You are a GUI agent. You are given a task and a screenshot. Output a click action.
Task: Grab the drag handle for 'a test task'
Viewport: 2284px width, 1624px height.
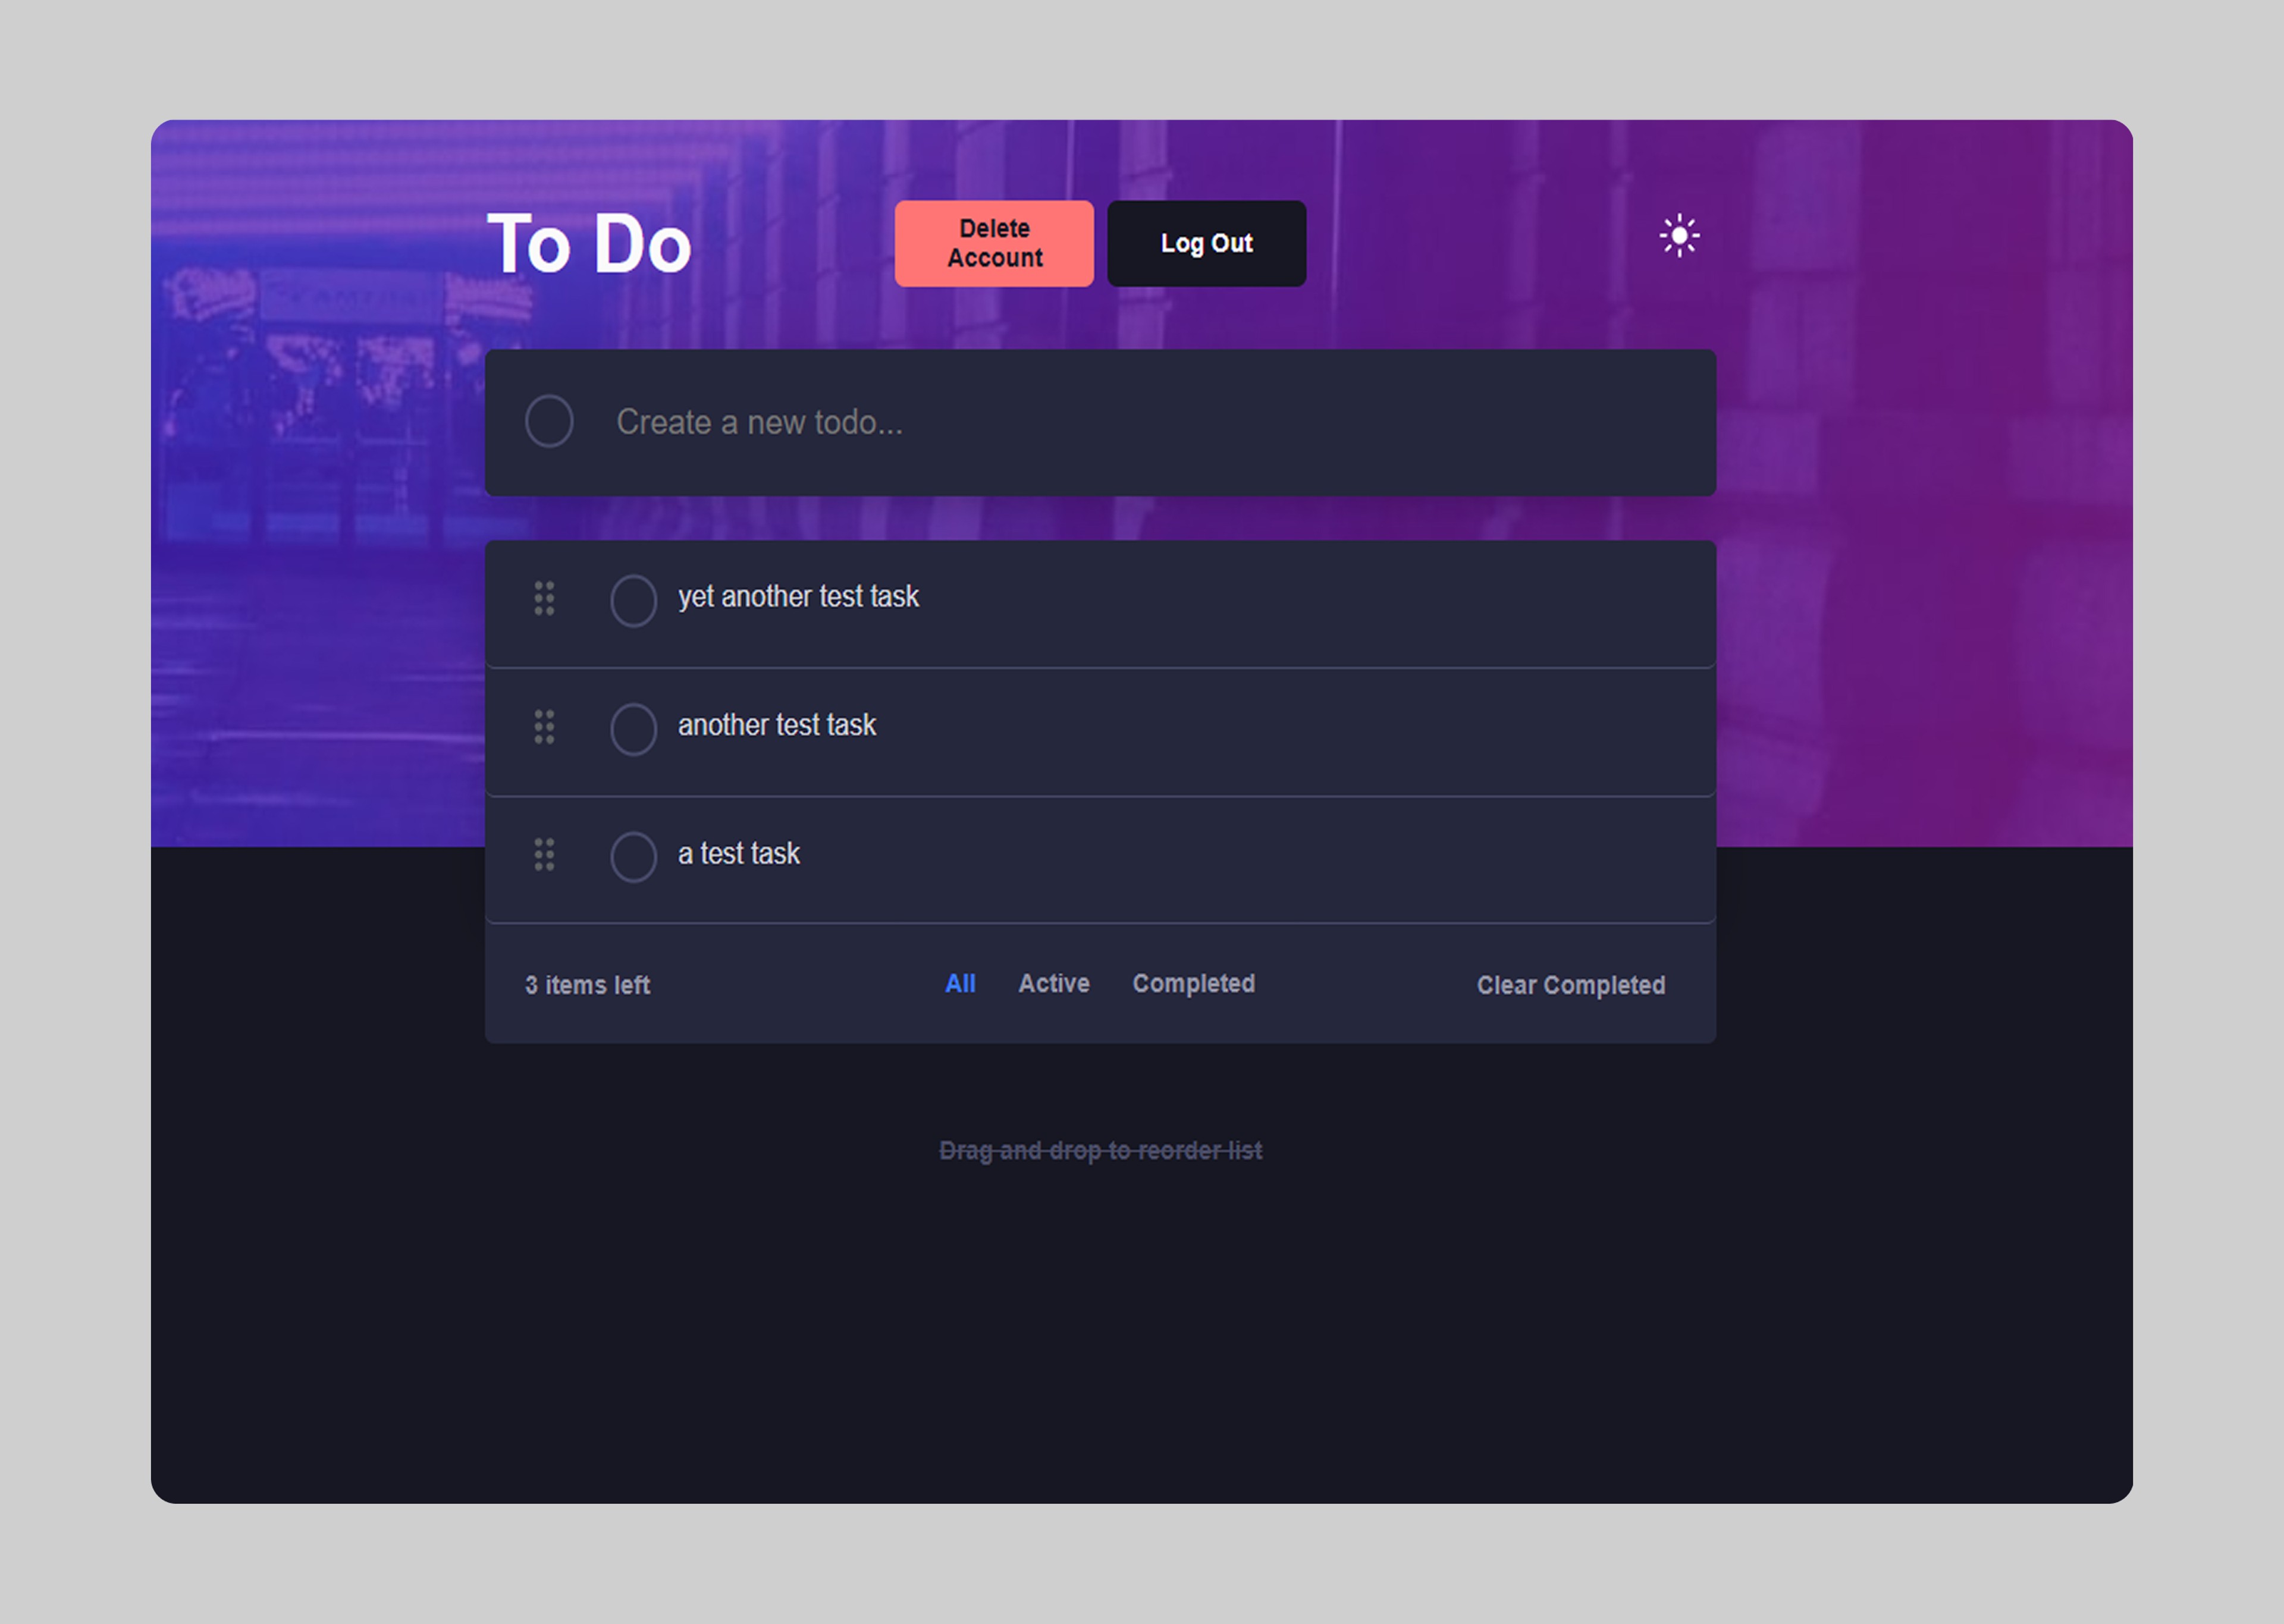pyautogui.click(x=544, y=855)
